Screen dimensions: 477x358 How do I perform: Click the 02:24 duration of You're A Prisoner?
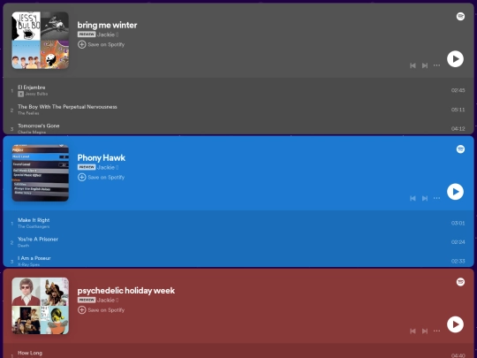458,242
